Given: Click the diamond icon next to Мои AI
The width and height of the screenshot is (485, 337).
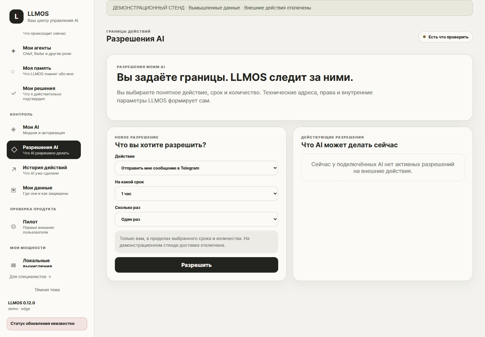Looking at the screenshot, I should [x=13, y=130].
